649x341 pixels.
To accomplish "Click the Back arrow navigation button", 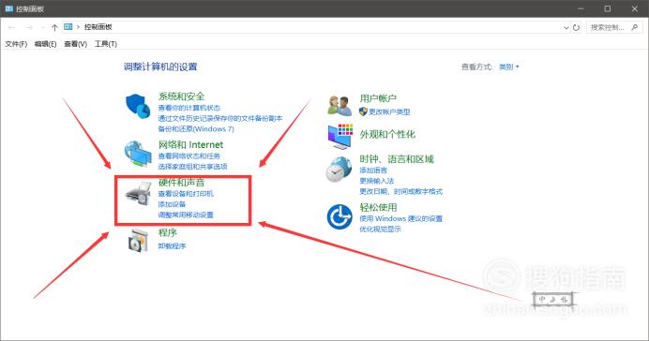I will coord(11,28).
